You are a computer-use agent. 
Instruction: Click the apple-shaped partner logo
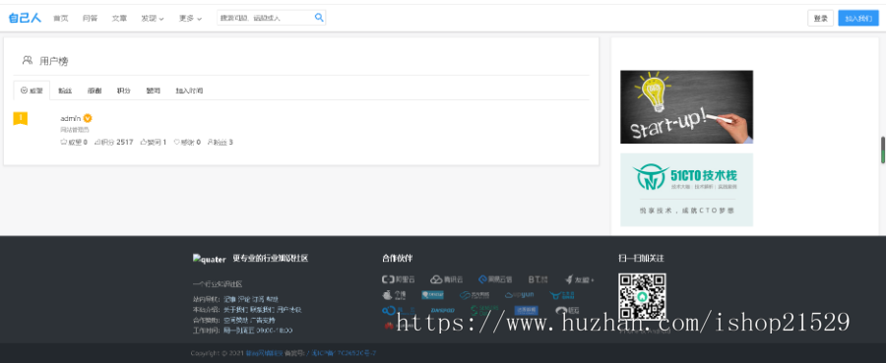tap(394, 295)
